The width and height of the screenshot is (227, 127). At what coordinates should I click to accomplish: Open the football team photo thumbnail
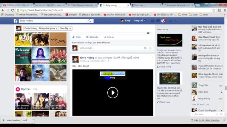(58, 56)
